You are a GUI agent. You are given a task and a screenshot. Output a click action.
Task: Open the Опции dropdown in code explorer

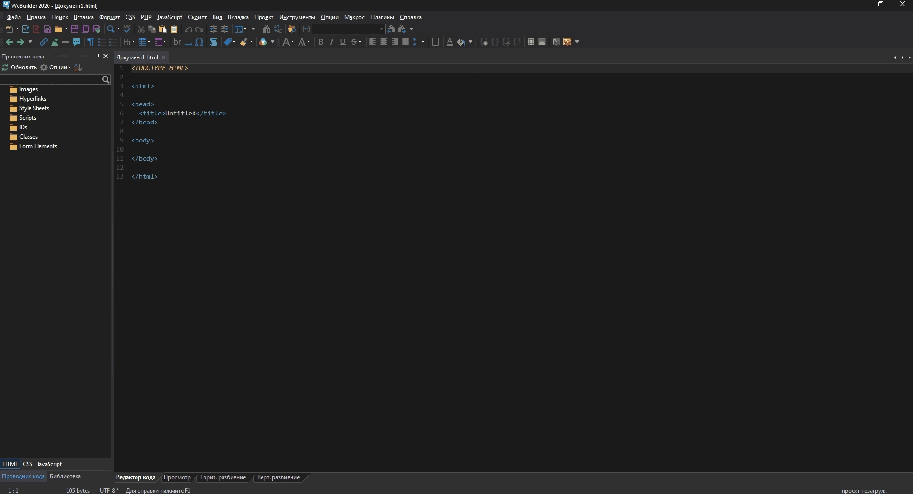[56, 67]
